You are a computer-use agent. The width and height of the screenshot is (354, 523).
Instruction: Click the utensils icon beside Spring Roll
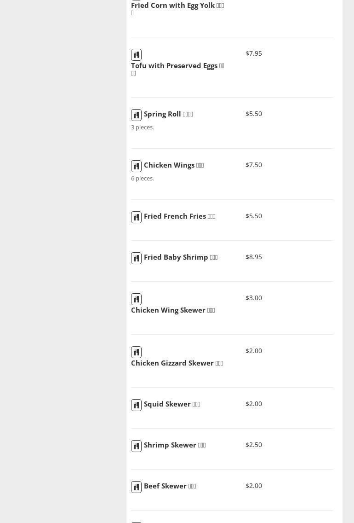coord(136,115)
